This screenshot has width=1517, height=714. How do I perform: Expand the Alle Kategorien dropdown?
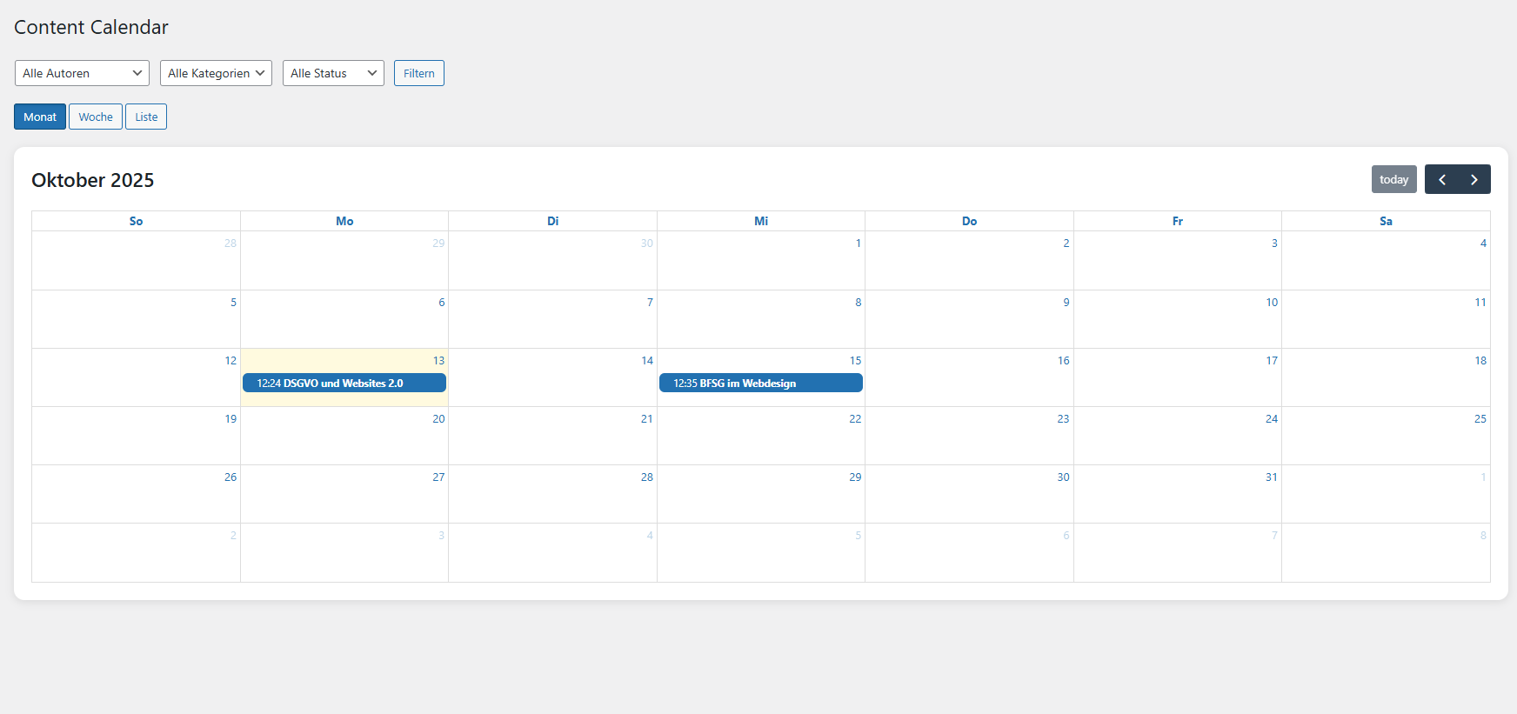pos(216,73)
